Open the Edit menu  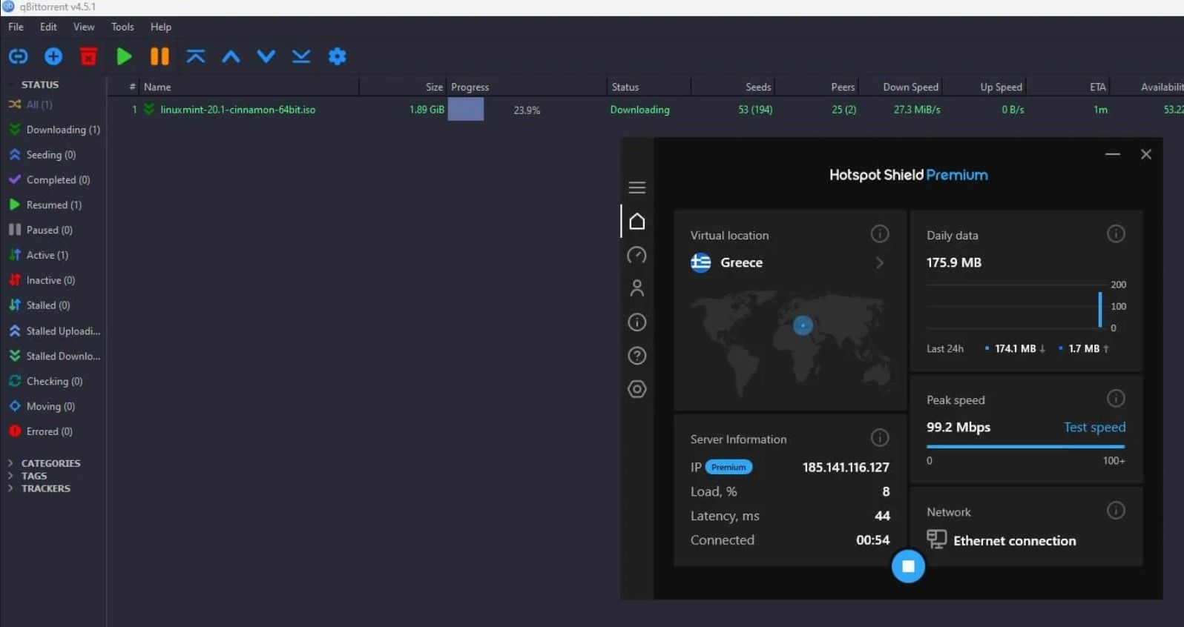[x=48, y=27]
